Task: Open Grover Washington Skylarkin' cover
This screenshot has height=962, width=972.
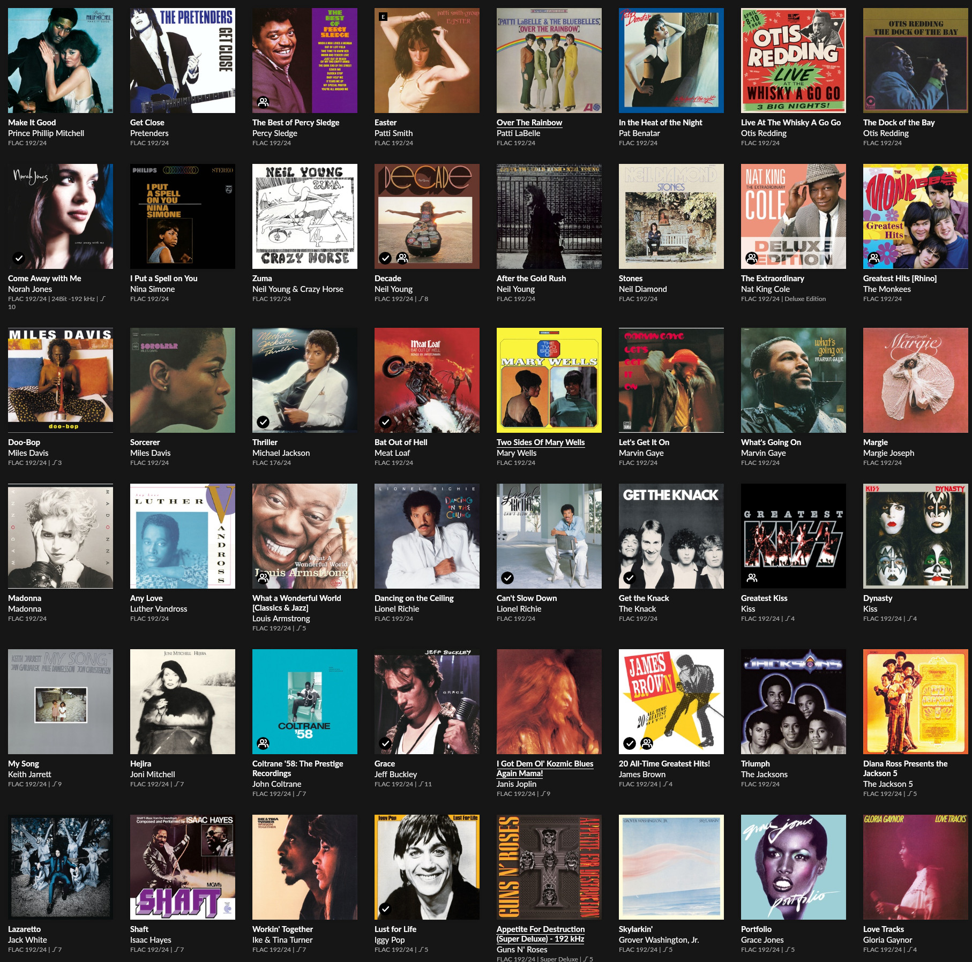Action: [671, 867]
